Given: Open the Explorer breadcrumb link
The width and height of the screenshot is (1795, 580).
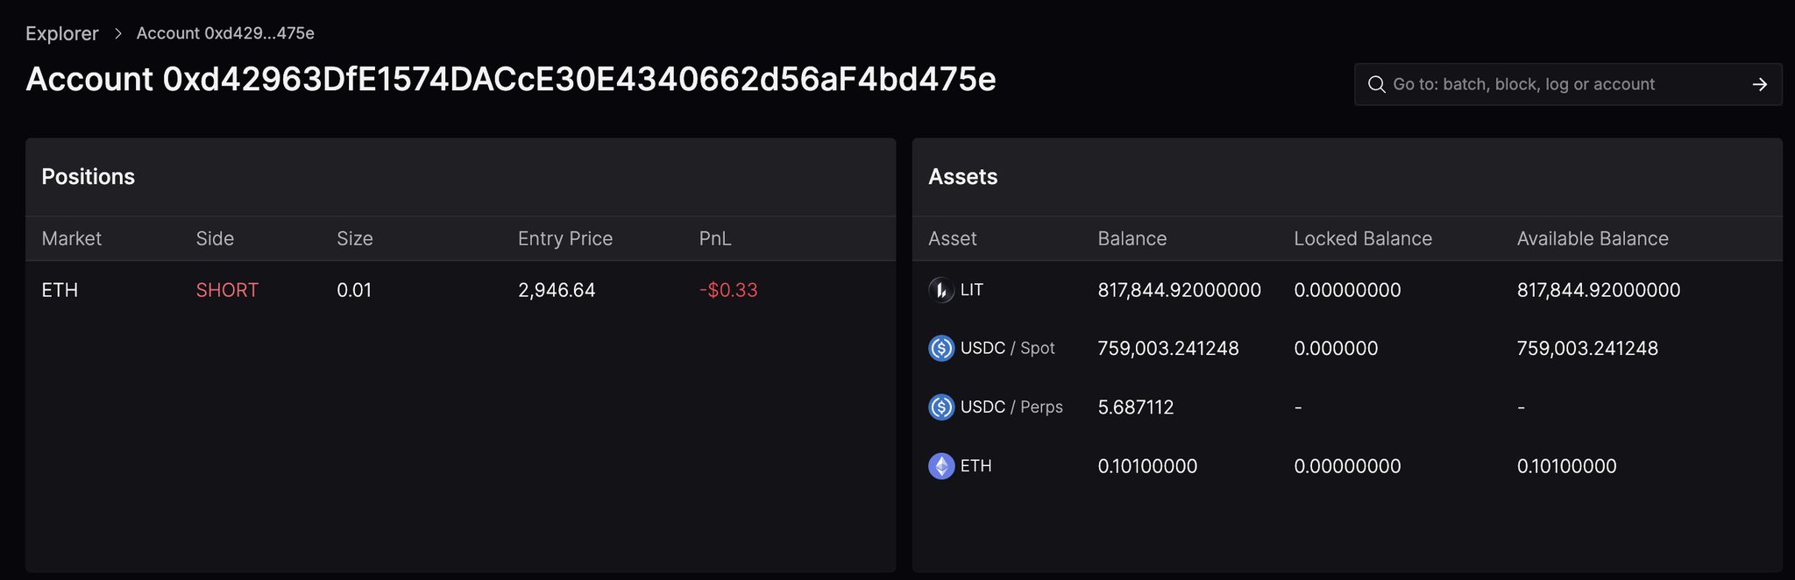Looking at the screenshot, I should [61, 33].
